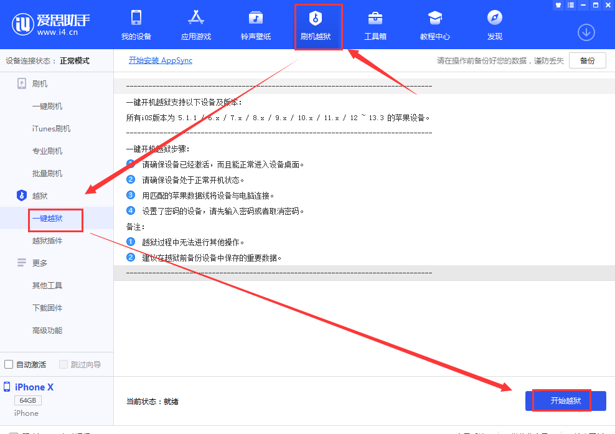This screenshot has height=434, width=615.
Task: Select the iPhone X device entry
Action: pos(34,387)
